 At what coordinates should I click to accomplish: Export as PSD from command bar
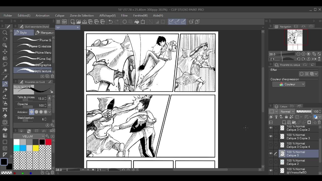pos(103,22)
